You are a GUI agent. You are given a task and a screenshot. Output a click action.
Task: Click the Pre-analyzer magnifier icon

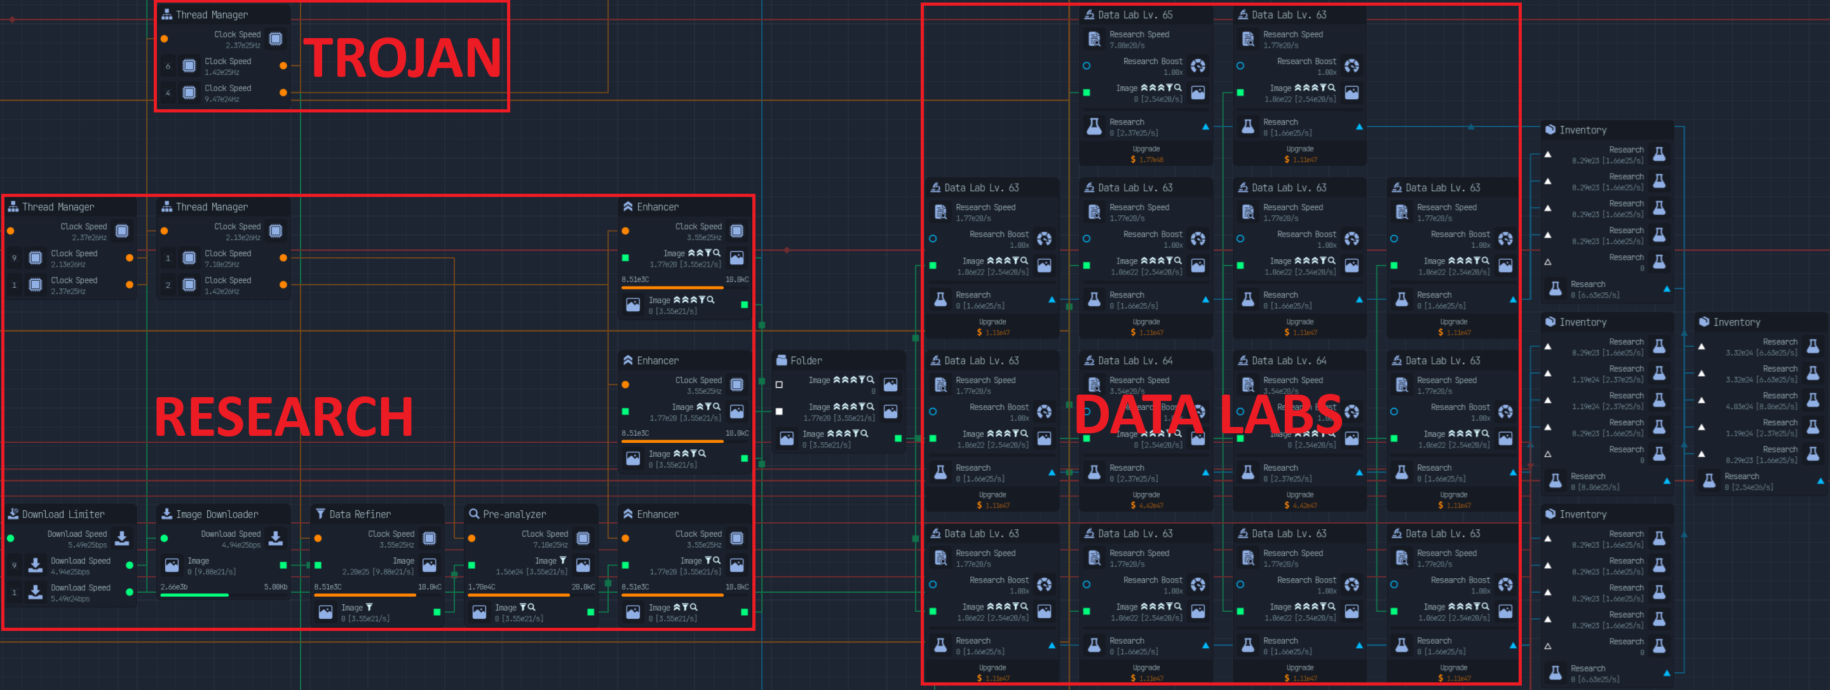pyautogui.click(x=474, y=514)
